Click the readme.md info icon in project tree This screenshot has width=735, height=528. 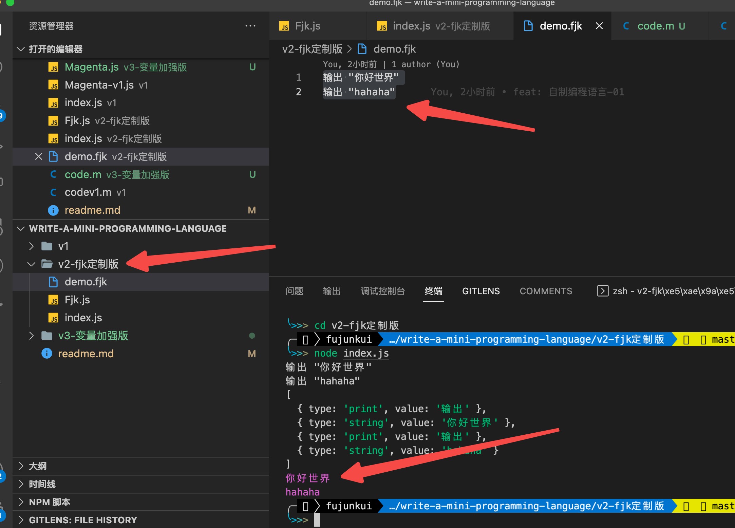(46, 354)
